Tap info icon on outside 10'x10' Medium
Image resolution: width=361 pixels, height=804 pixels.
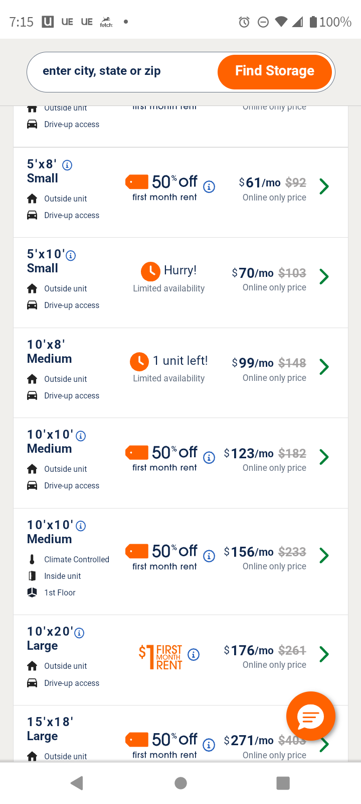tap(80, 436)
